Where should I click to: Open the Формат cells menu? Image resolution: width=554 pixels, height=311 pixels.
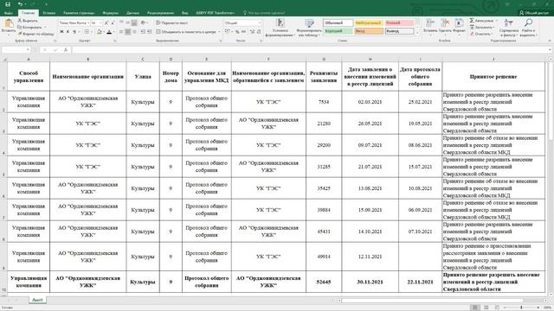[459, 26]
